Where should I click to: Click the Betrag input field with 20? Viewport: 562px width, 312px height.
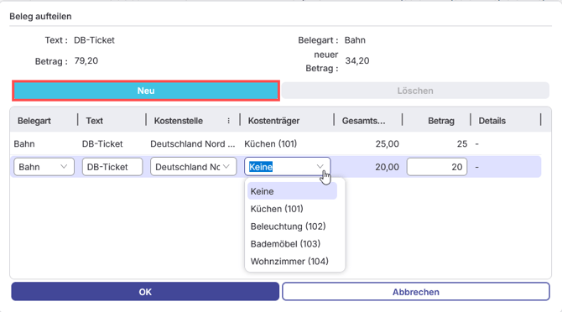(437, 167)
